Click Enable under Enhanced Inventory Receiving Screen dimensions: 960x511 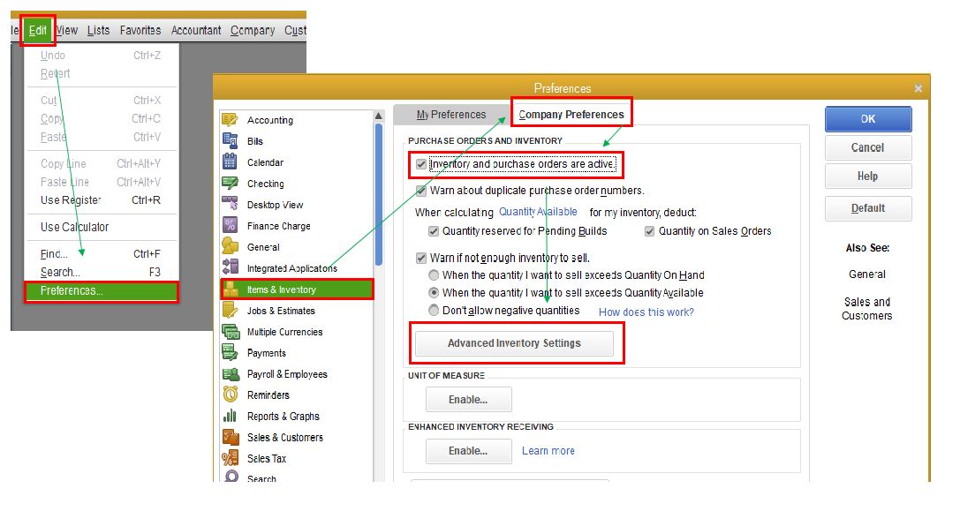(468, 451)
